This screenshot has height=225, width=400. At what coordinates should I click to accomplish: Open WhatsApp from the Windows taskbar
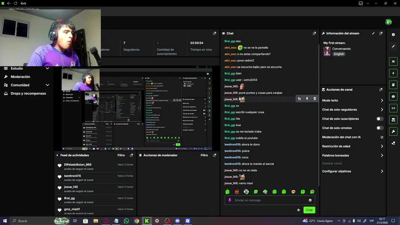[126, 221]
